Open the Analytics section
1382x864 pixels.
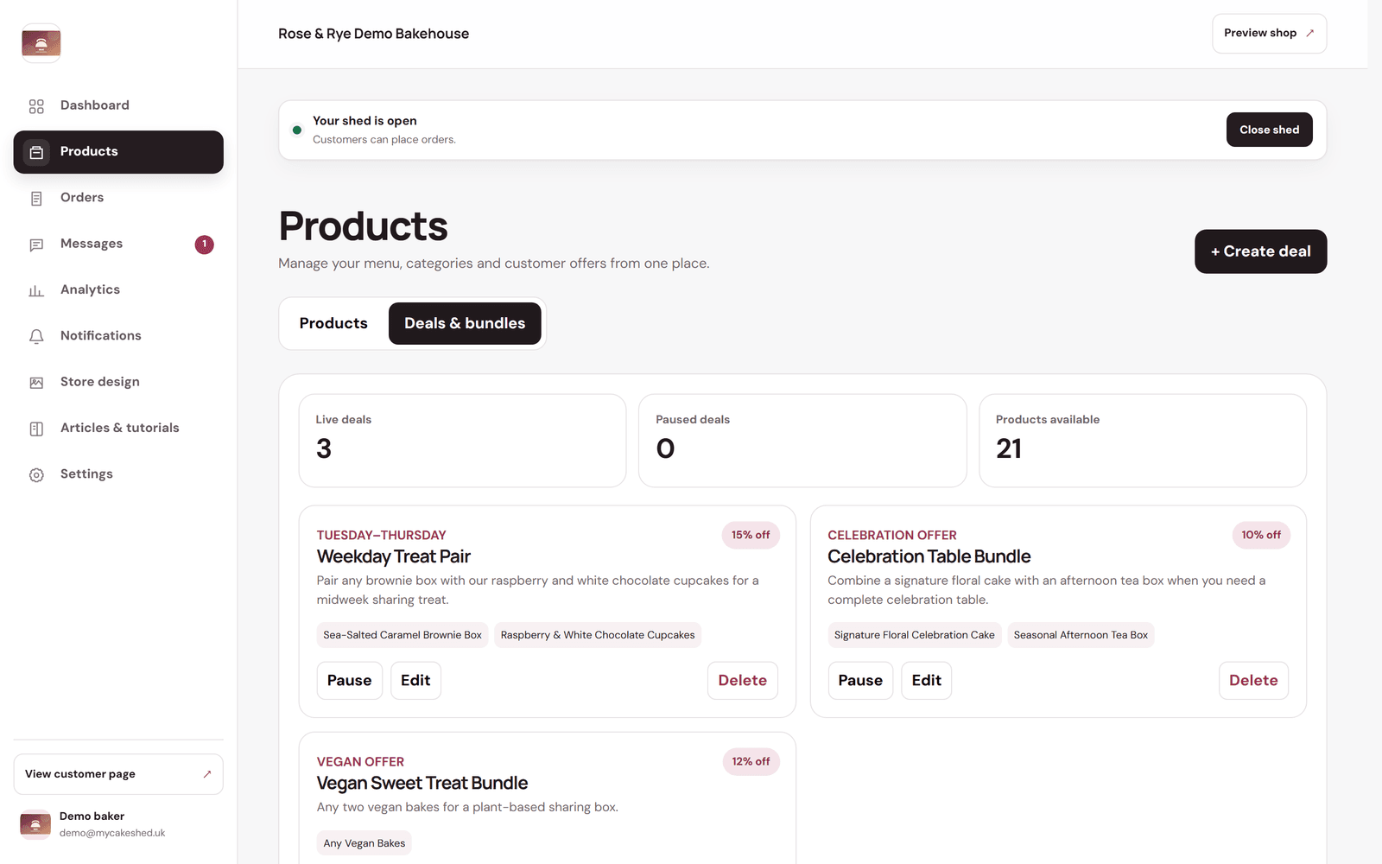point(118,289)
